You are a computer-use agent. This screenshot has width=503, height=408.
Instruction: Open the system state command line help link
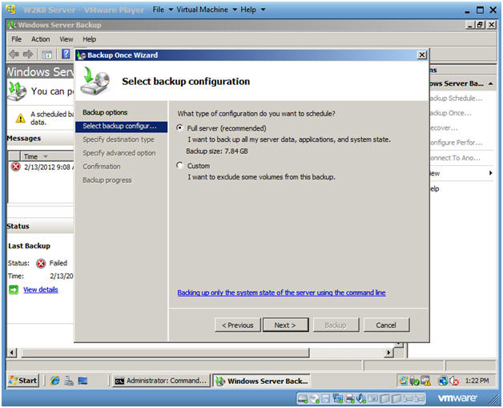coord(281,293)
